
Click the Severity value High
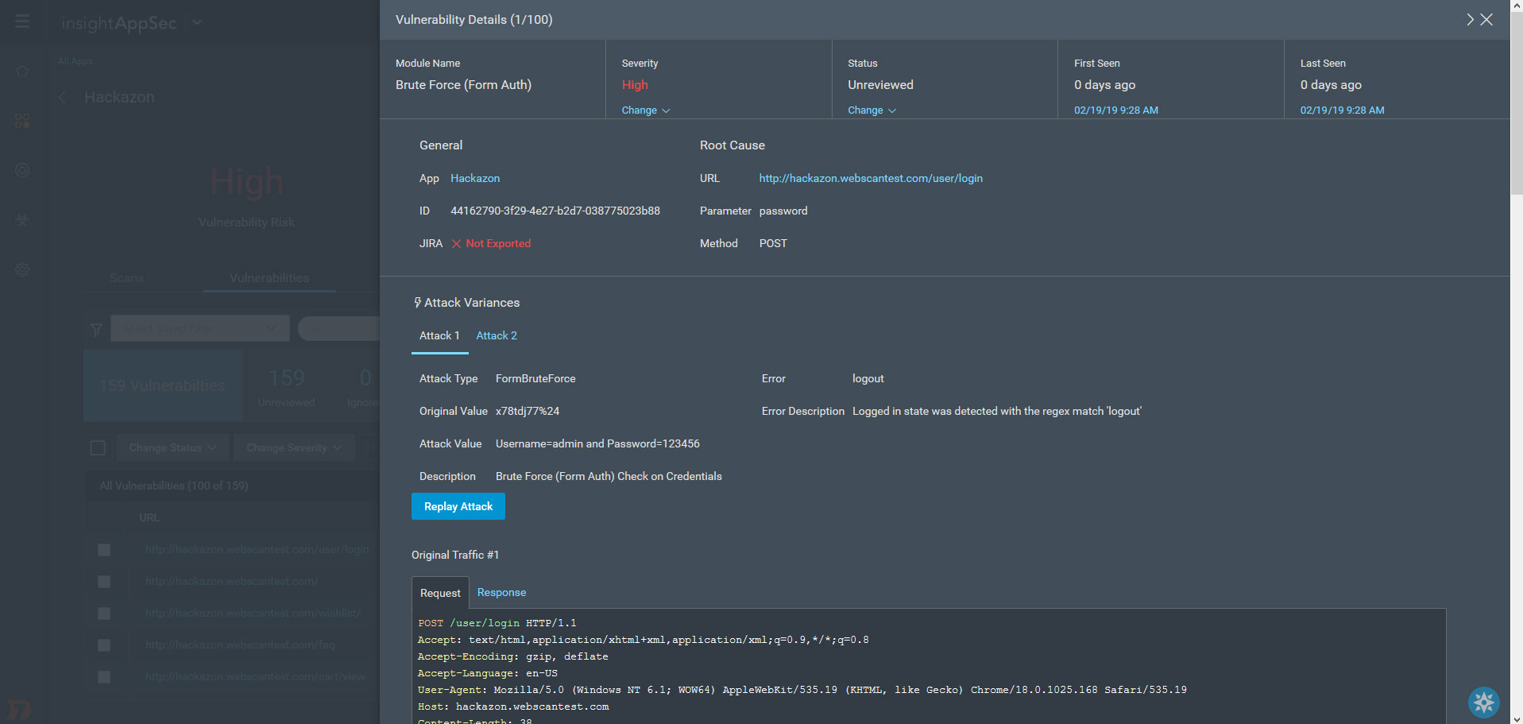[x=635, y=85]
